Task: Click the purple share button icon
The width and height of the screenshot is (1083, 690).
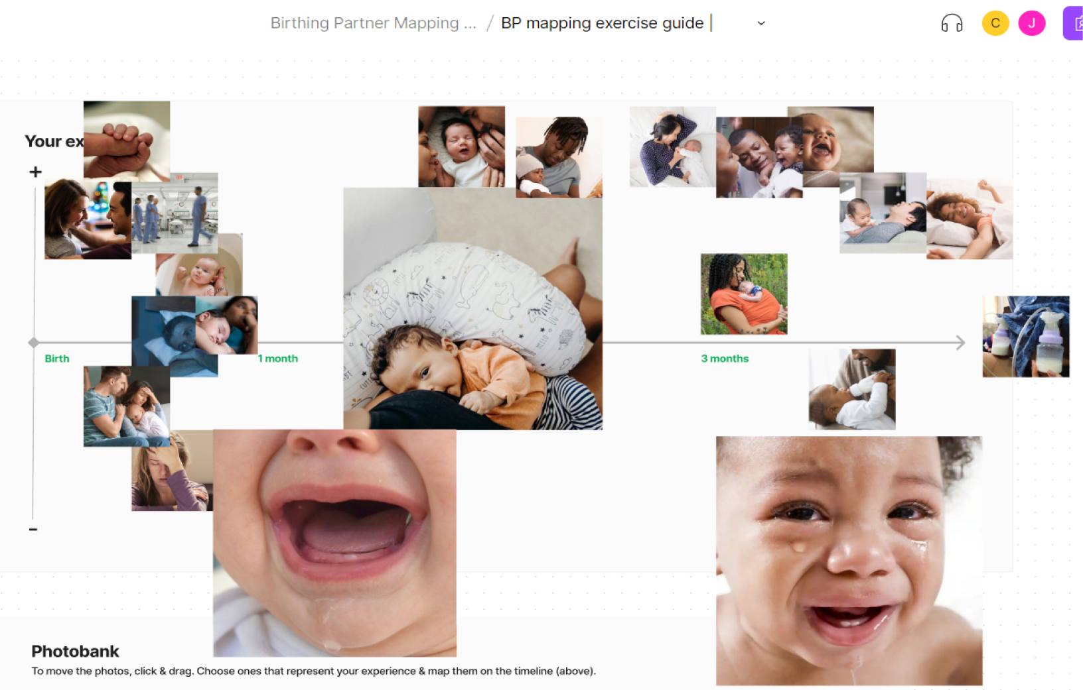Action: [1074, 23]
